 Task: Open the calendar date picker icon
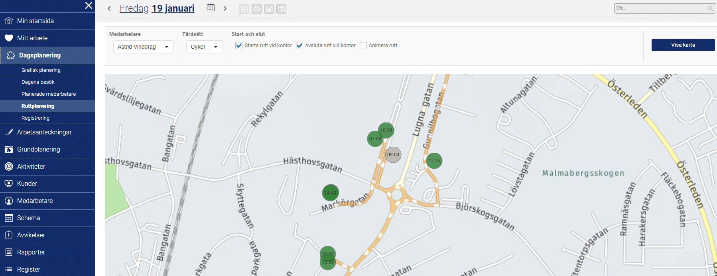[211, 8]
